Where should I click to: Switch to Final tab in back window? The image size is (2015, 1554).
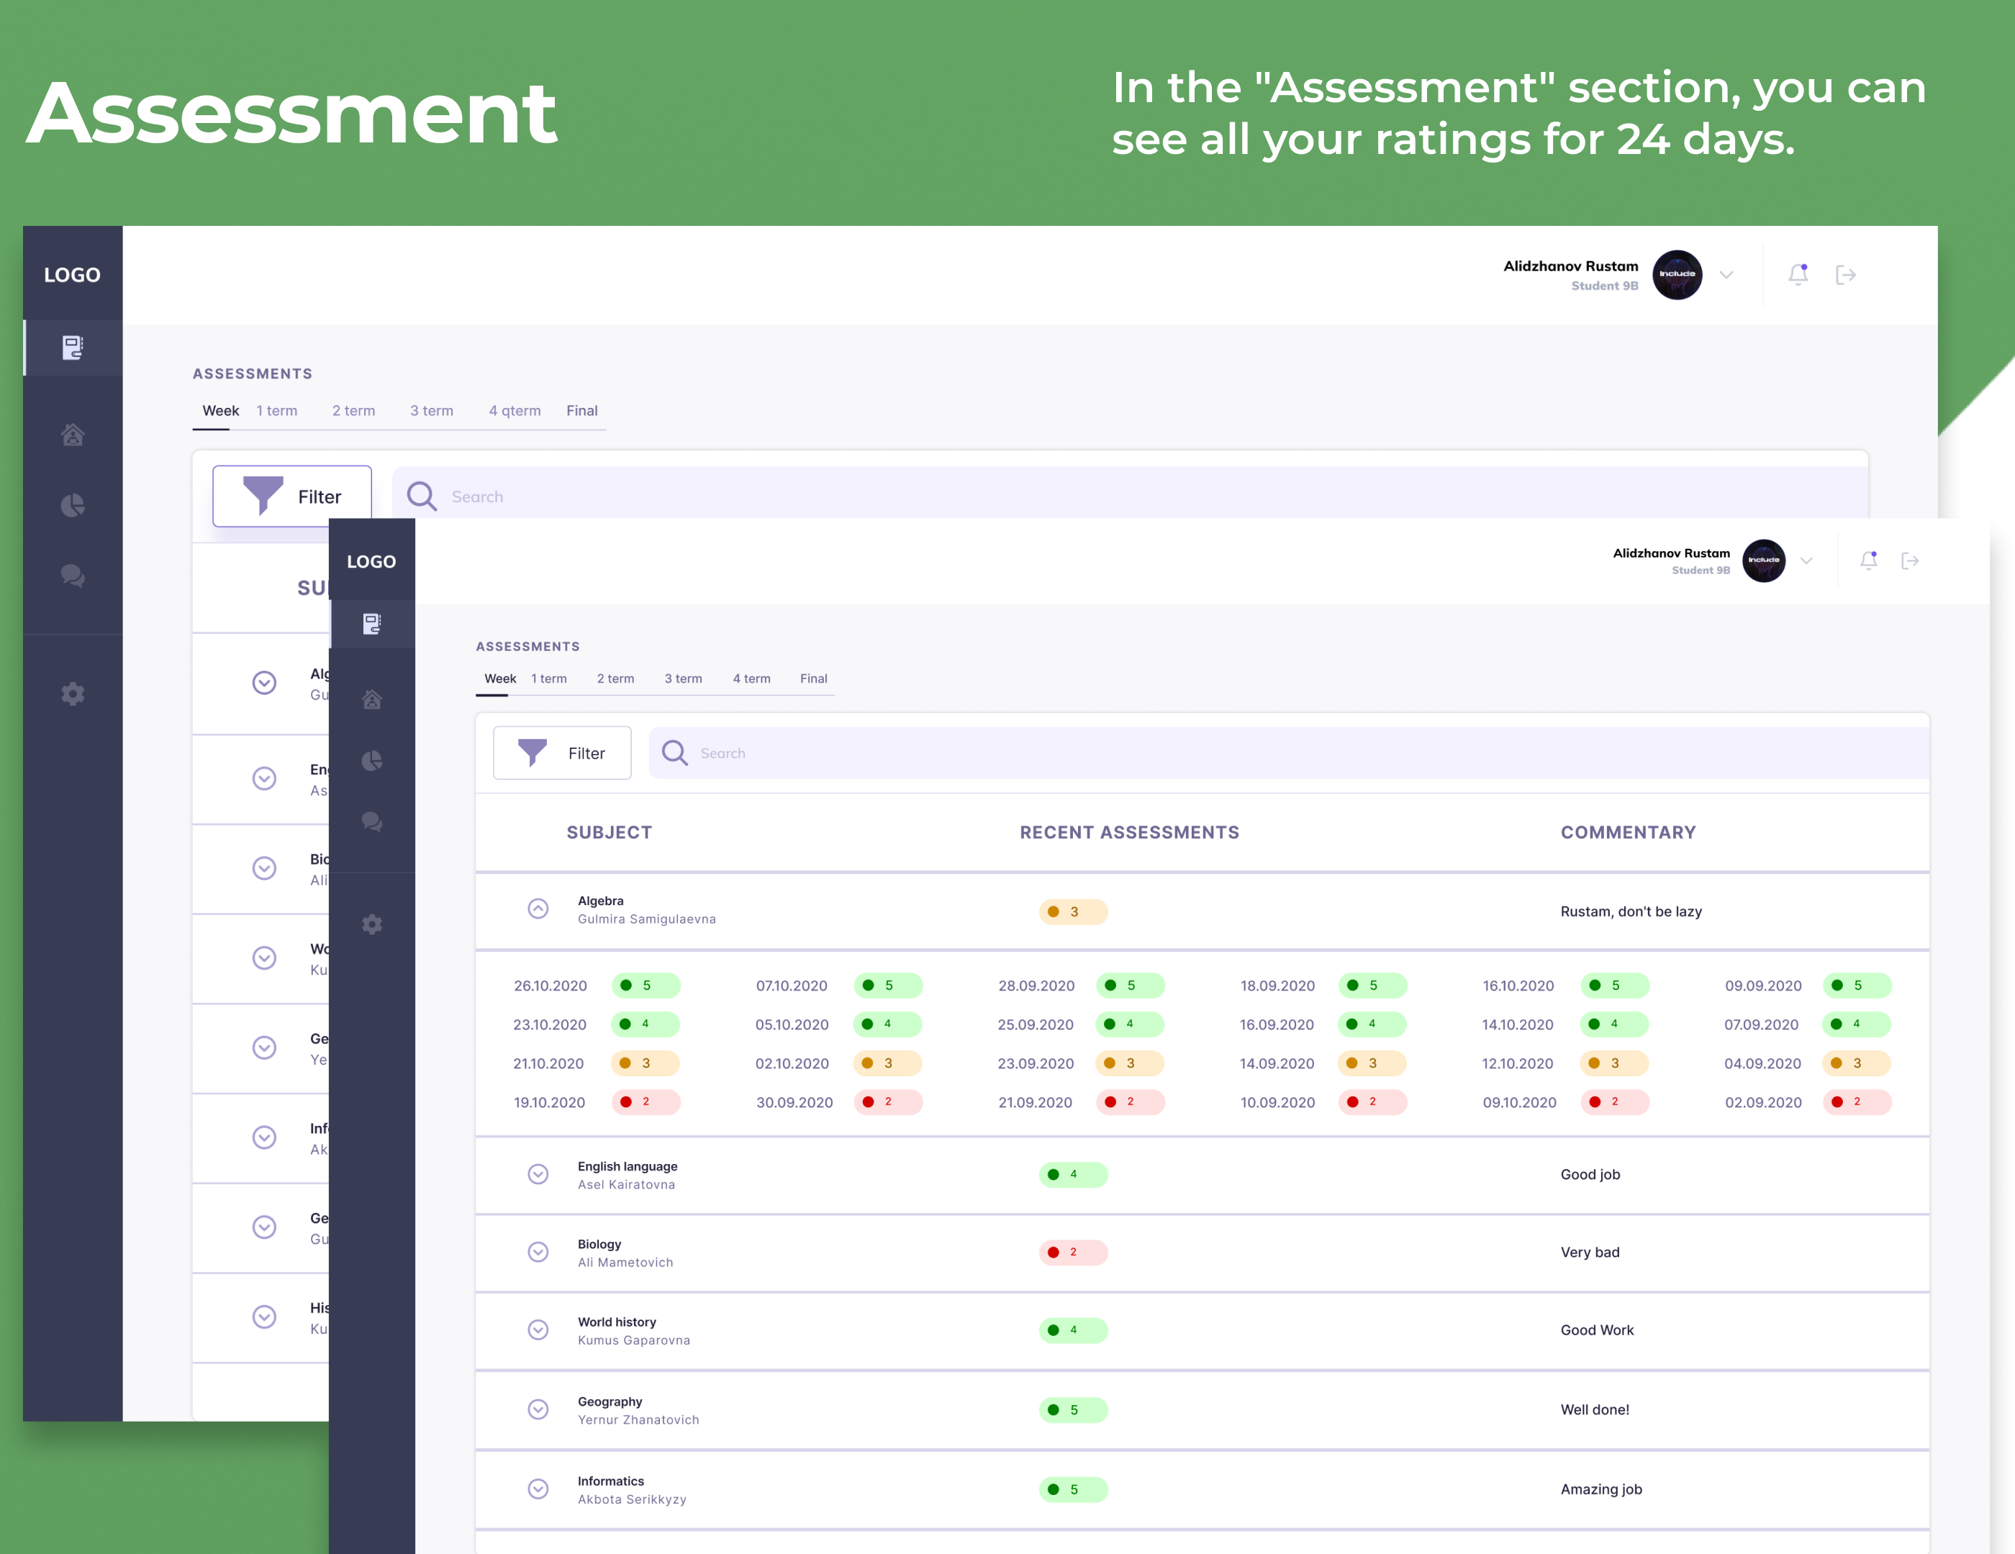click(x=582, y=410)
